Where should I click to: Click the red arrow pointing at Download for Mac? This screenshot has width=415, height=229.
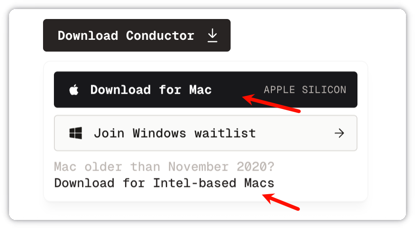[x=271, y=104]
